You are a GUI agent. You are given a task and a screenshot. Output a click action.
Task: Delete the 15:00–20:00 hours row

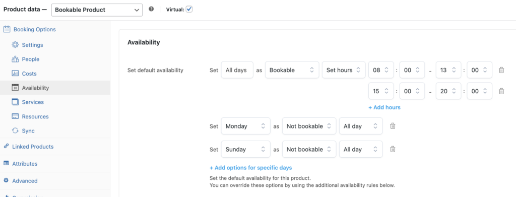click(x=501, y=91)
